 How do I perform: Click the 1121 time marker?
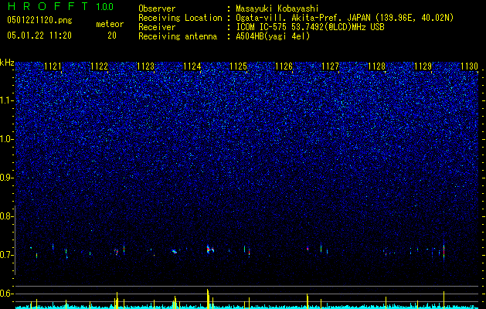(x=53, y=66)
